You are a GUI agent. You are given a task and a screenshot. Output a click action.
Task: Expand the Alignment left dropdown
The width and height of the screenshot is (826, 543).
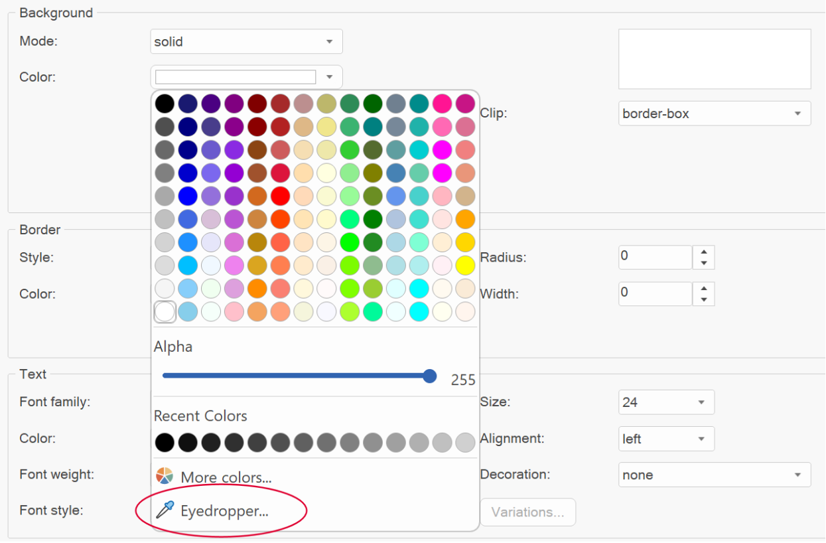click(666, 439)
